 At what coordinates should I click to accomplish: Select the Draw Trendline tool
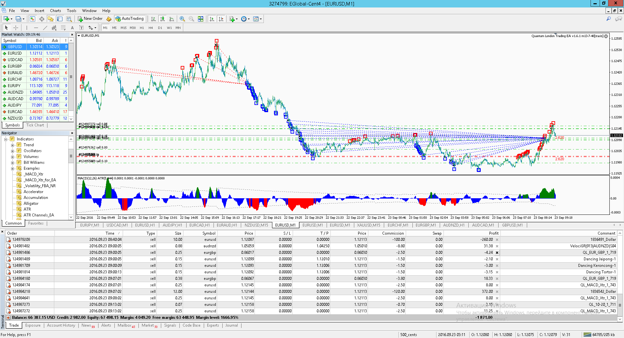coord(45,28)
